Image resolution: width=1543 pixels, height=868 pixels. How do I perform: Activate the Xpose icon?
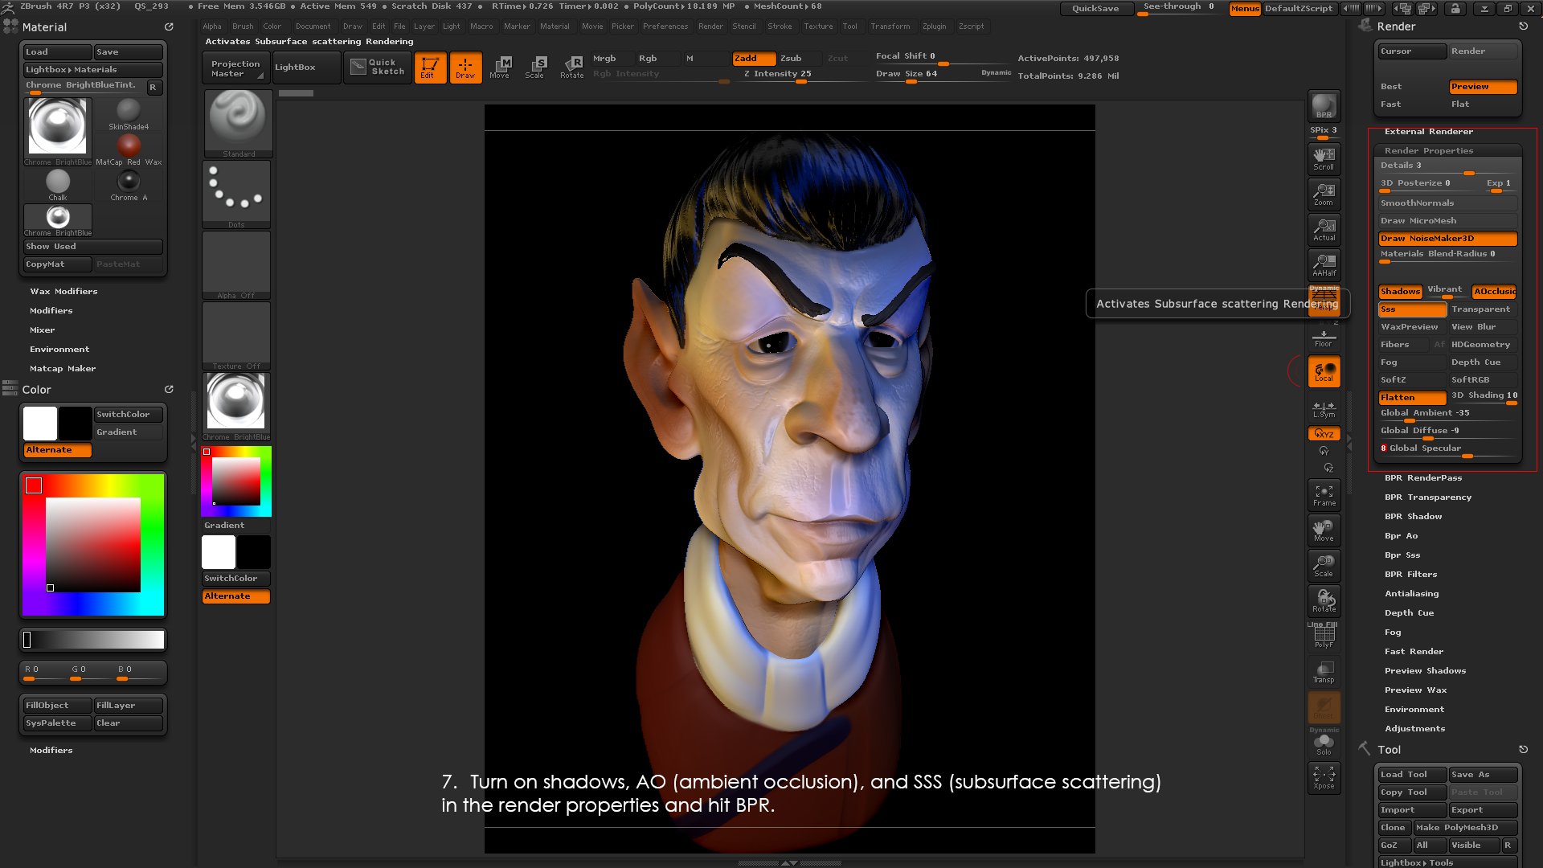tap(1324, 777)
